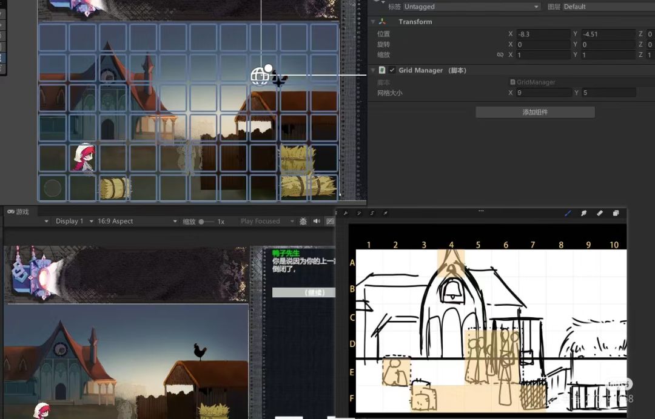Mute audio with the speaker icon
The width and height of the screenshot is (655, 419).
(317, 222)
